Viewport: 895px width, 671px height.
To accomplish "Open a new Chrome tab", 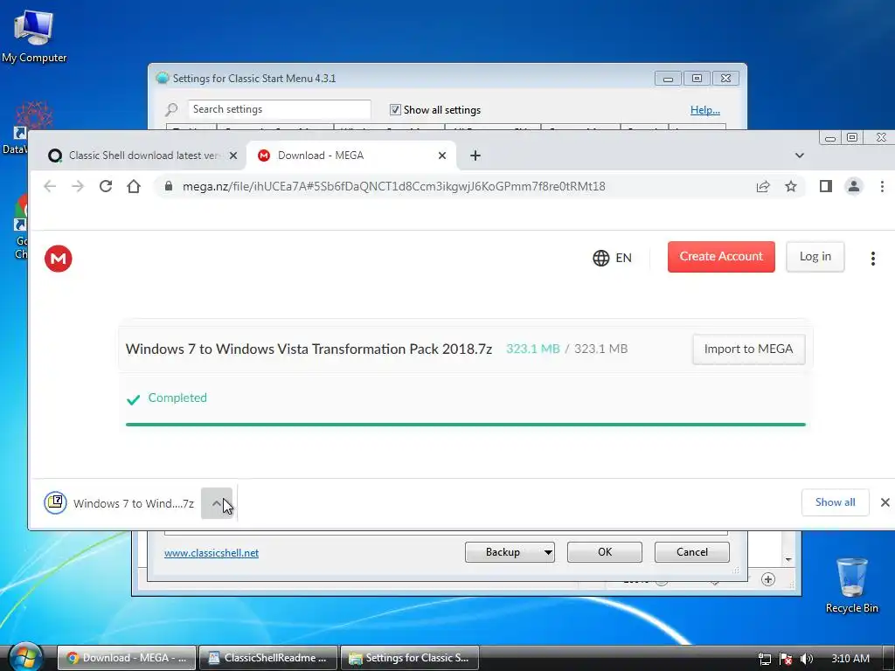I will pos(475,156).
